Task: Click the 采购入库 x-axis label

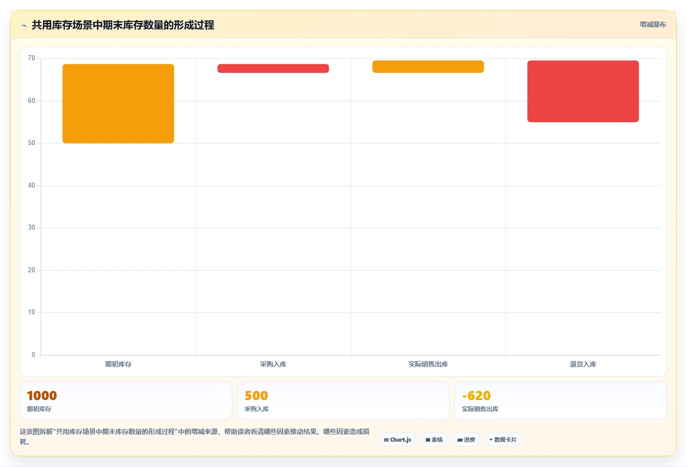Action: pos(273,364)
